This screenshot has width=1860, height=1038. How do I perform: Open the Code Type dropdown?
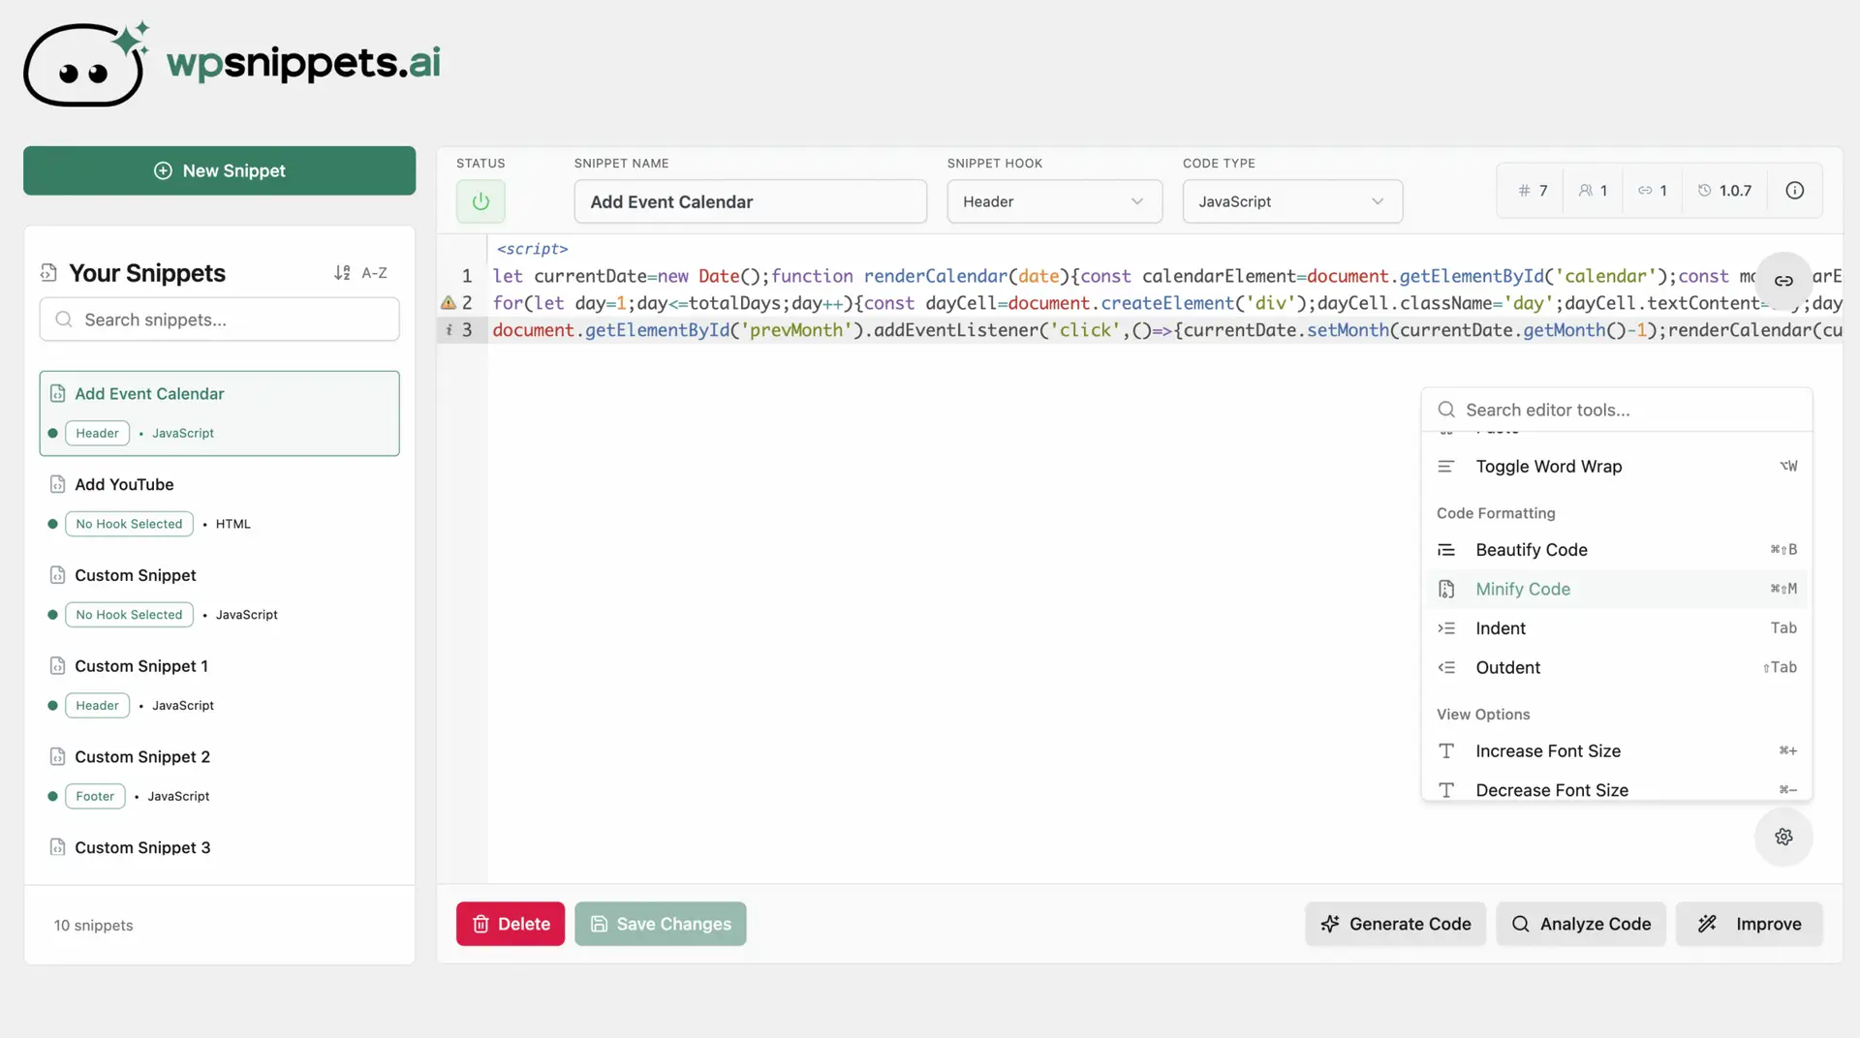point(1292,201)
